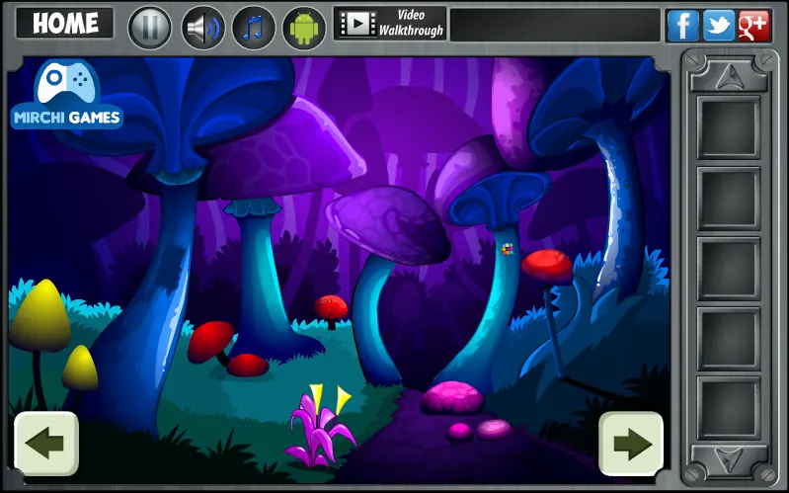Click the big pink mushroom on the path
Screen dimensions: 789x493
point(452,397)
